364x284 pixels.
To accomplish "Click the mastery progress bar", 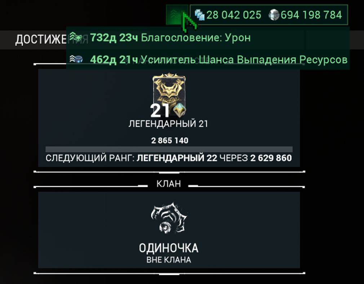I will click(x=169, y=149).
